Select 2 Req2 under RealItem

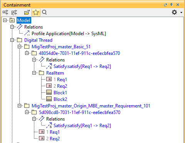tap(60, 86)
